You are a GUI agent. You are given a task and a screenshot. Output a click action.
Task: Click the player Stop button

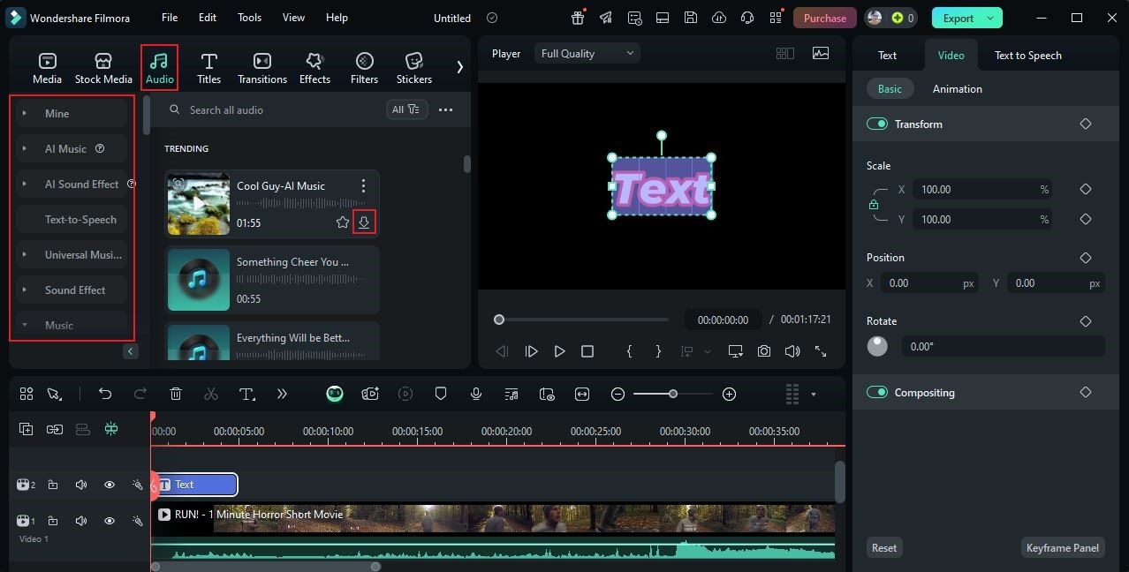click(587, 351)
